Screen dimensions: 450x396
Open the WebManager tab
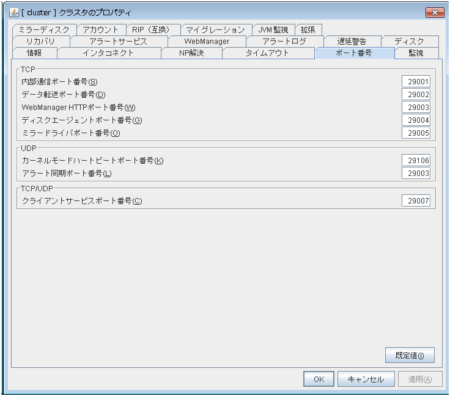(207, 41)
